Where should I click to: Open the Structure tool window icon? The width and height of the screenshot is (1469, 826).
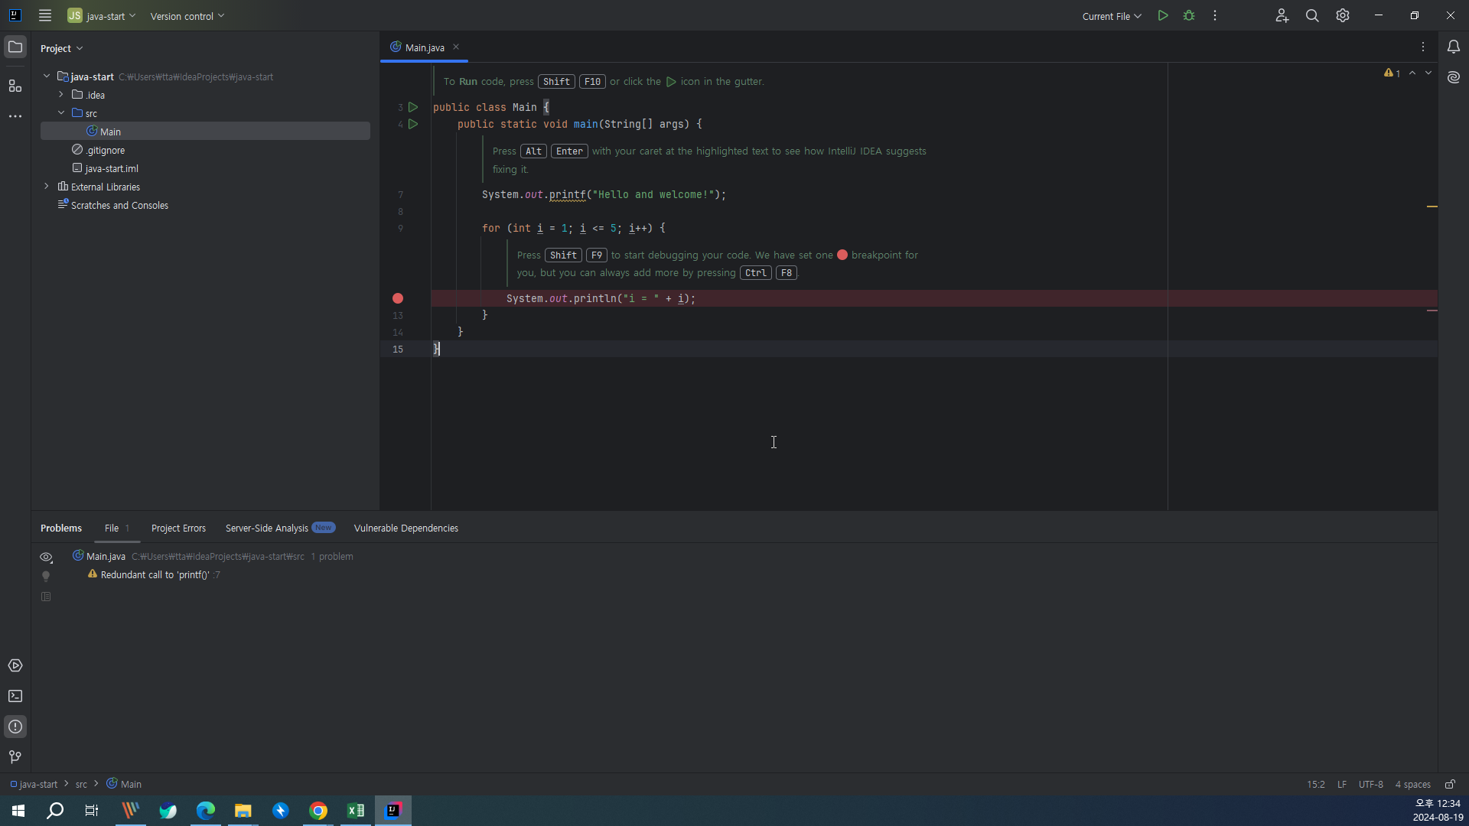click(x=15, y=86)
